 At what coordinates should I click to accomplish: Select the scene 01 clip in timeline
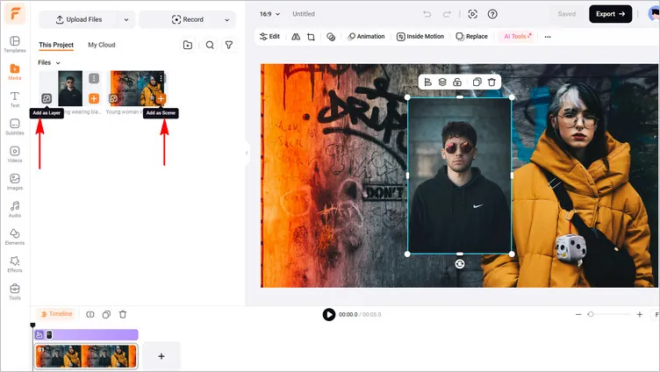click(86, 356)
